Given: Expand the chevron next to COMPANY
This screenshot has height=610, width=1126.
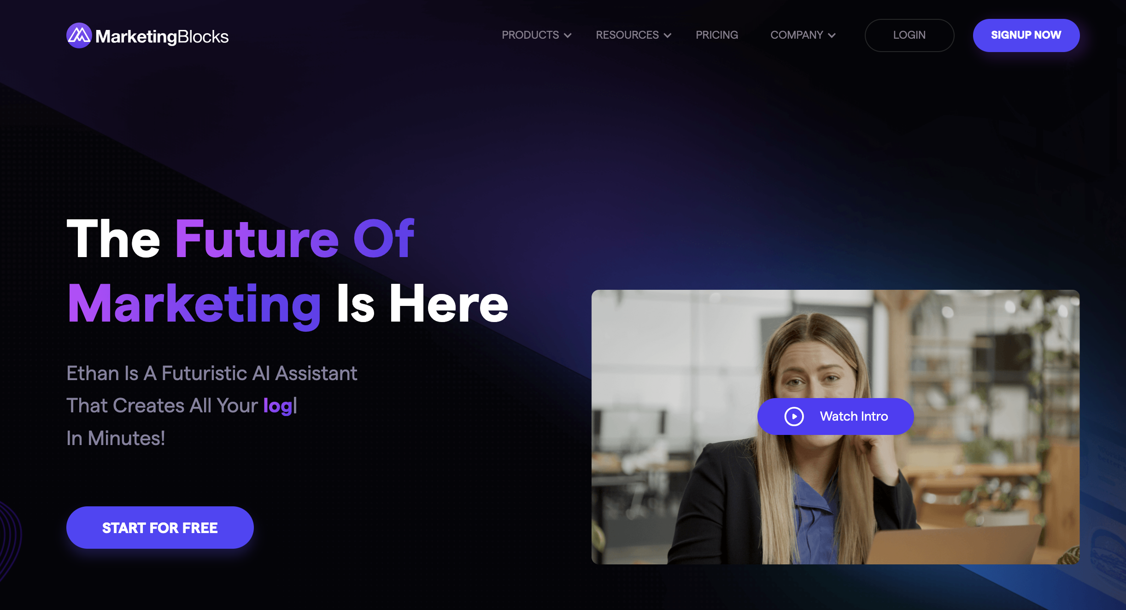Looking at the screenshot, I should (832, 35).
